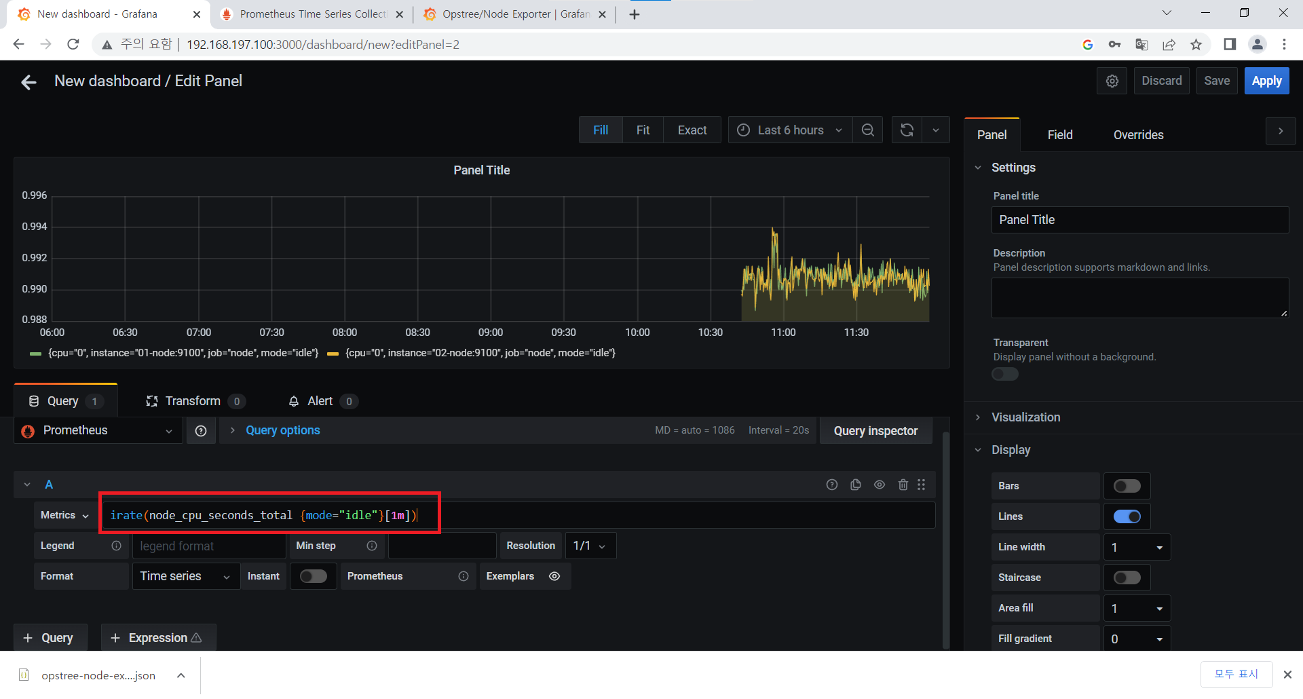The width and height of the screenshot is (1303, 699).
Task: Show query A help icon
Action: pos(832,485)
